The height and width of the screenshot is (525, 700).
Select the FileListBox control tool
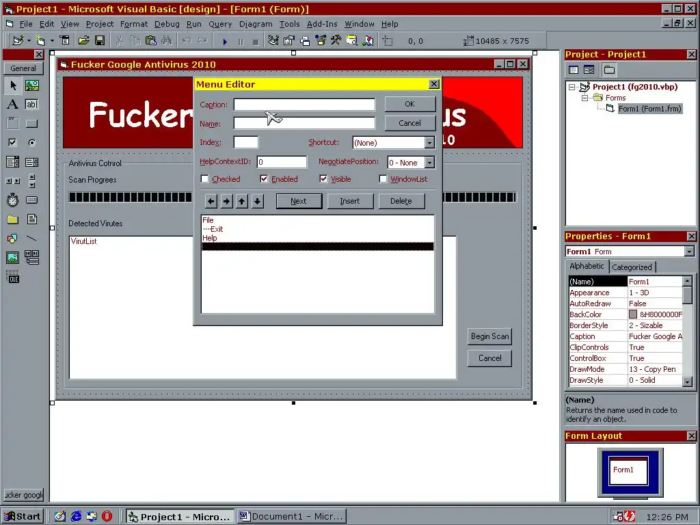[31, 219]
